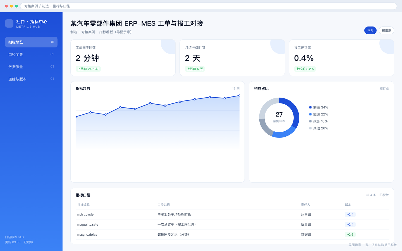
Task: Click the 共 4 条 · 已脱敏 label
Action: tap(377, 195)
